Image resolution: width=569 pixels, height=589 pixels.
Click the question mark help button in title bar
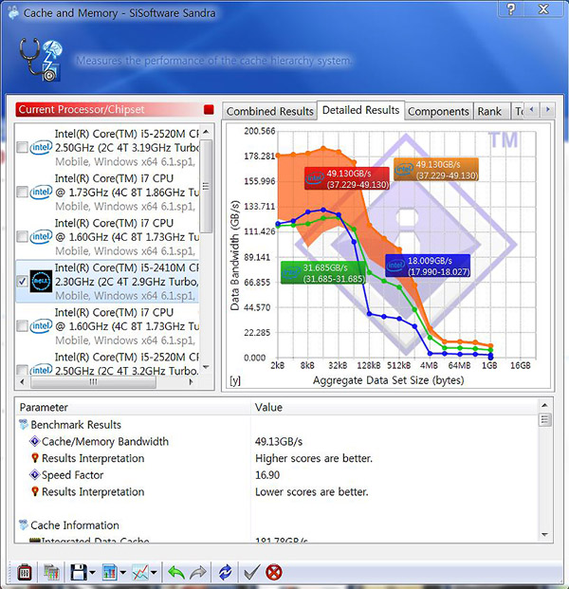click(x=511, y=9)
